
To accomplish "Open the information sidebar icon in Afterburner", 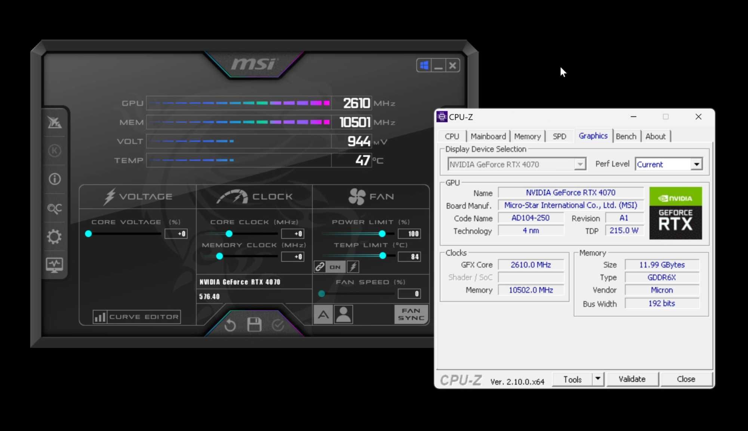I will tap(55, 179).
